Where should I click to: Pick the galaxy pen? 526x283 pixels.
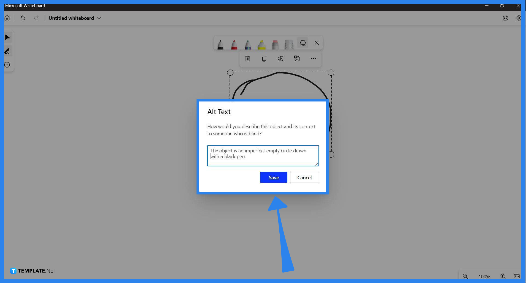click(x=247, y=43)
